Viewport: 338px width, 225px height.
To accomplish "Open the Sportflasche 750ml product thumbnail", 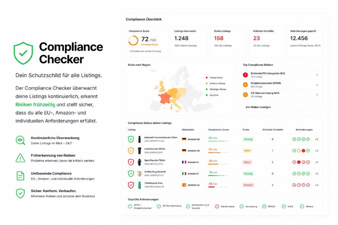I will tap(140, 162).
